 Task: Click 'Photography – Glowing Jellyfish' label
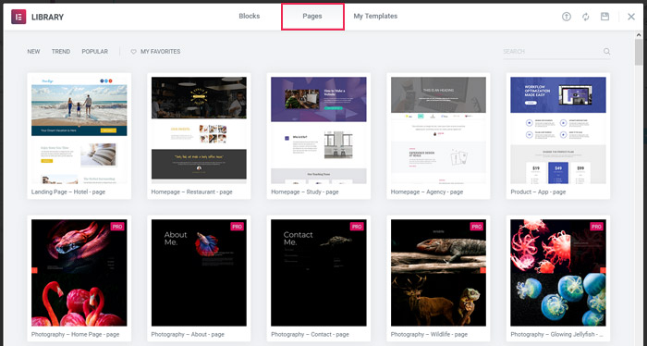pyautogui.click(x=556, y=335)
